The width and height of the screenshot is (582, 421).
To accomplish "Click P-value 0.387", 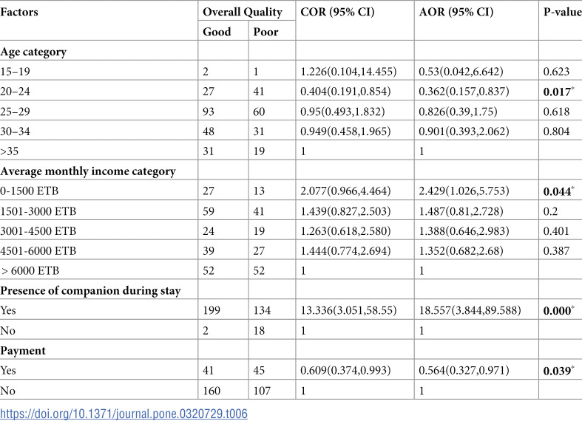I will tap(556, 251).
